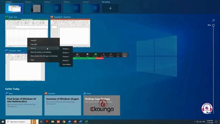
Task: Open Chat in the Zoom toolbar
Action: pos(87,55)
